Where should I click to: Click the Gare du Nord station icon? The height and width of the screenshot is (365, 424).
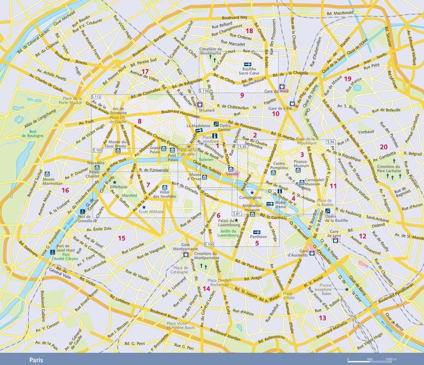(x=282, y=87)
